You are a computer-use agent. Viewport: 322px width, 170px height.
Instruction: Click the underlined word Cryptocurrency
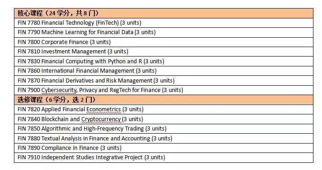(101, 119)
